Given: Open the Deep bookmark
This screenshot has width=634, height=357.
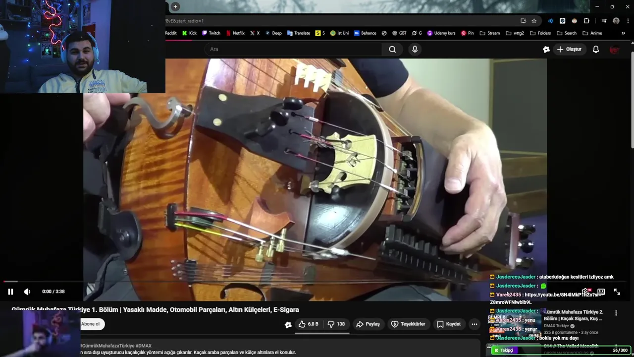Looking at the screenshot, I should pos(273,33).
